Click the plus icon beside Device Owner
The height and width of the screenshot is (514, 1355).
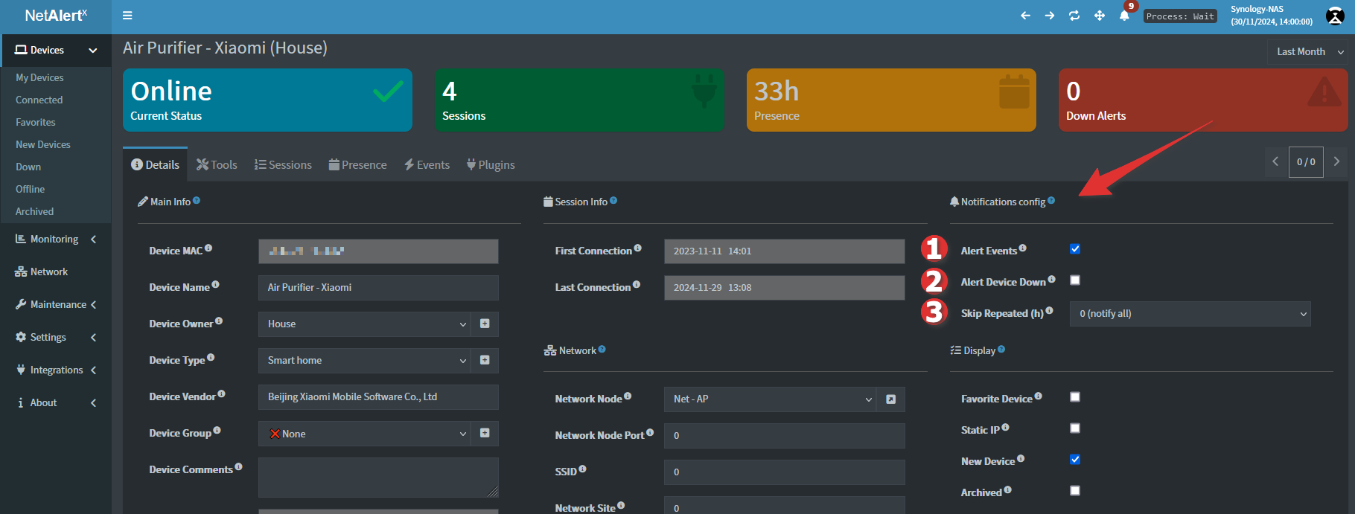[x=485, y=324]
